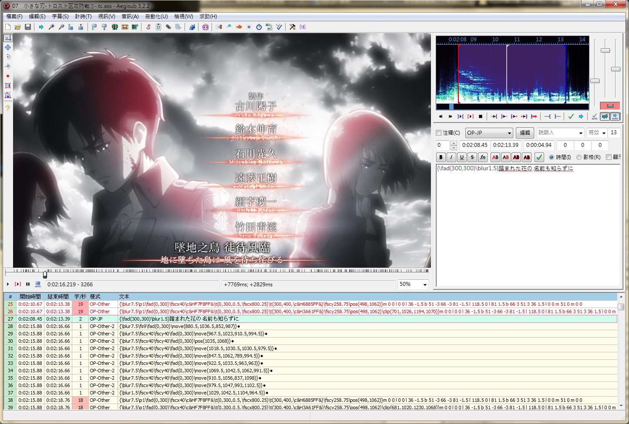Select the rectangle clip tool
This screenshot has width=629, height=424.
[8, 86]
